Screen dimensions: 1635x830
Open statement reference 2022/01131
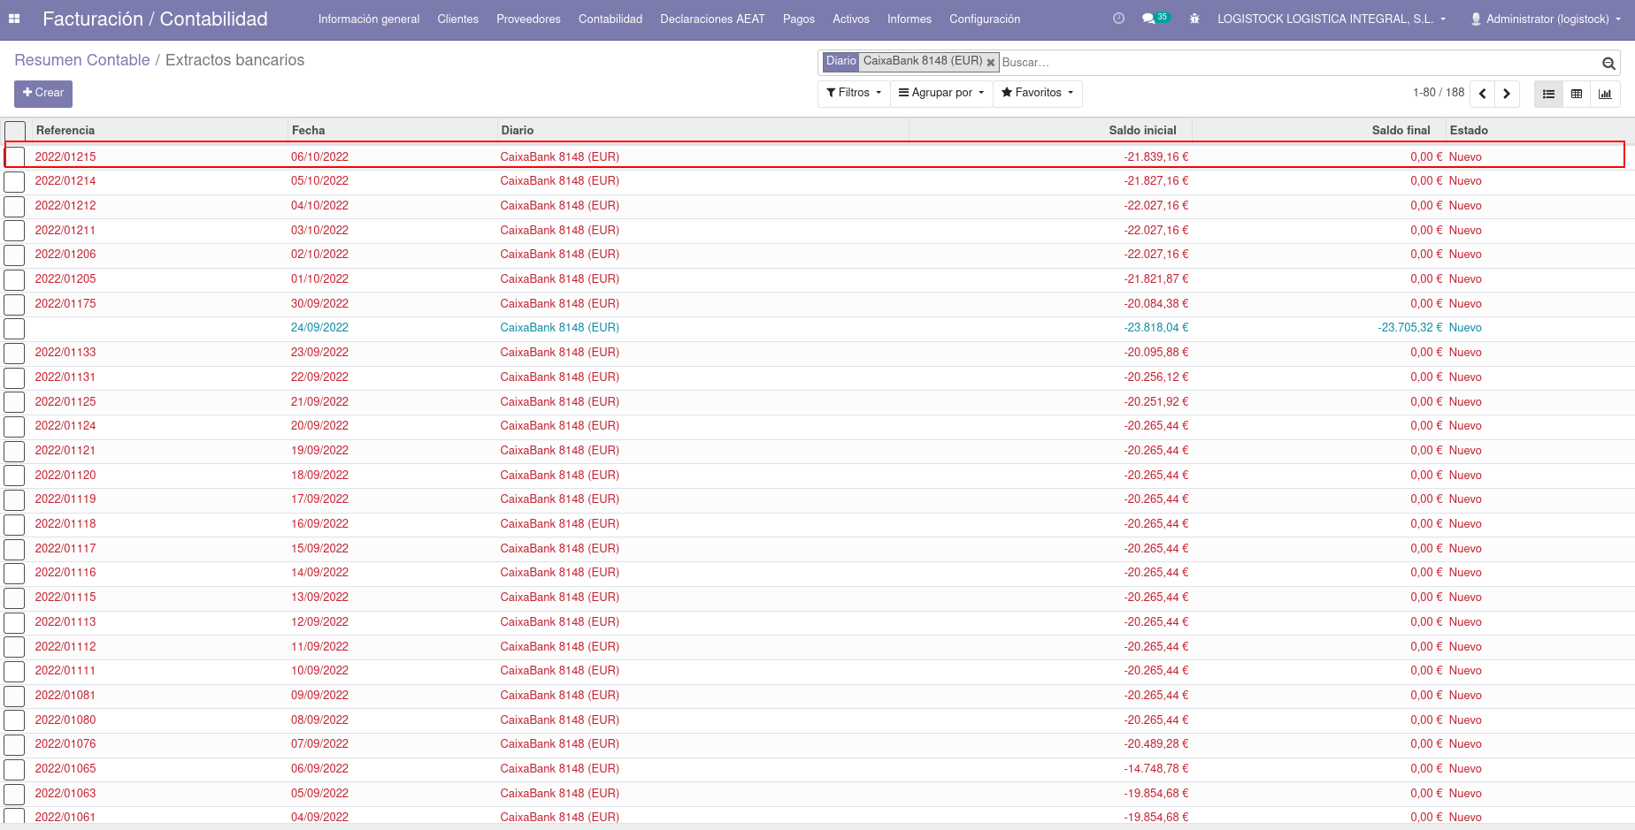tap(65, 377)
